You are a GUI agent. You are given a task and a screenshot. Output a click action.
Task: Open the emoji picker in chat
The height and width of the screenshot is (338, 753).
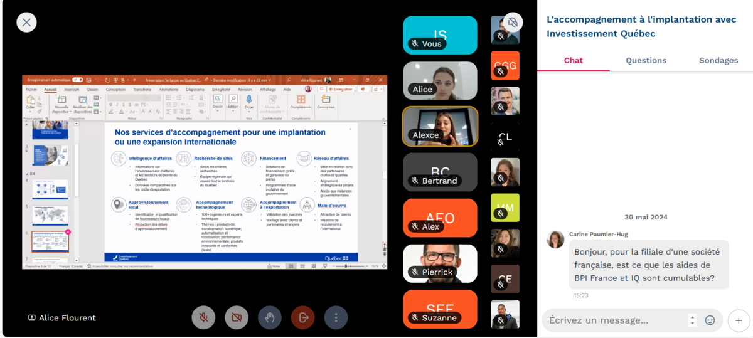click(x=710, y=320)
